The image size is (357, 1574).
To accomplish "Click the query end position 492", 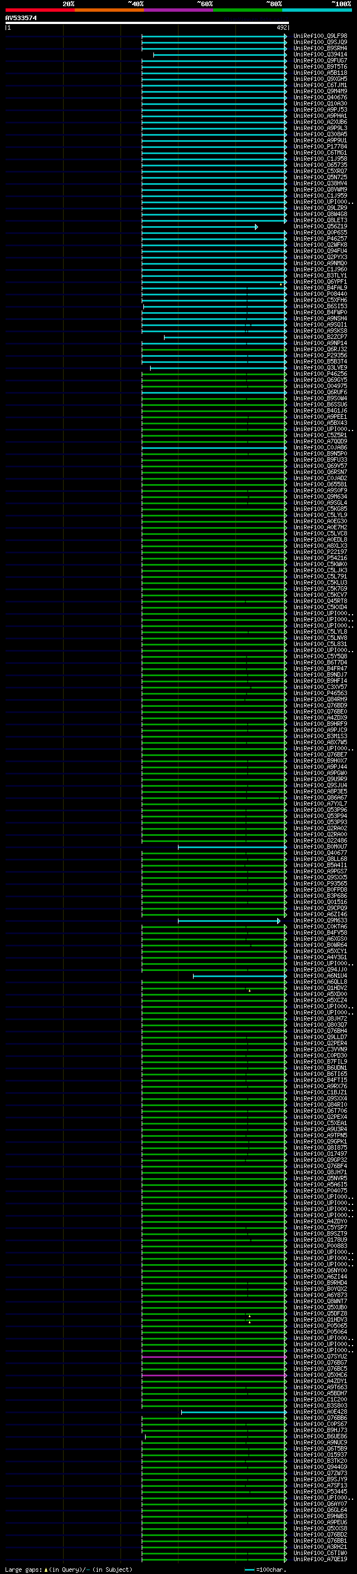I will coord(282,27).
